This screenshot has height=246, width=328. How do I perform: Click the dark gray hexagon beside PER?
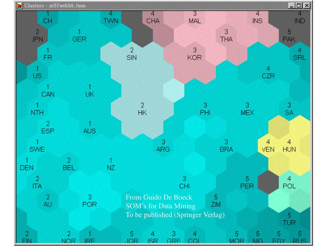[268, 182]
